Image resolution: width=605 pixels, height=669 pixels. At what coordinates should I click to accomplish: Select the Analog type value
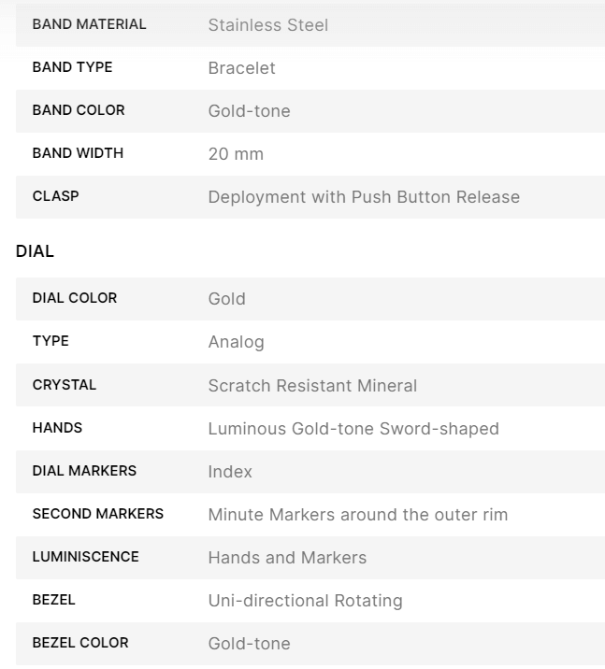pos(236,342)
